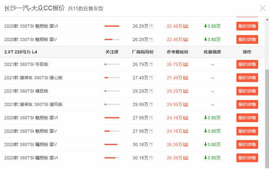Show price trend chart beside red 29.29万
269x169 pixels.
[186, 91]
